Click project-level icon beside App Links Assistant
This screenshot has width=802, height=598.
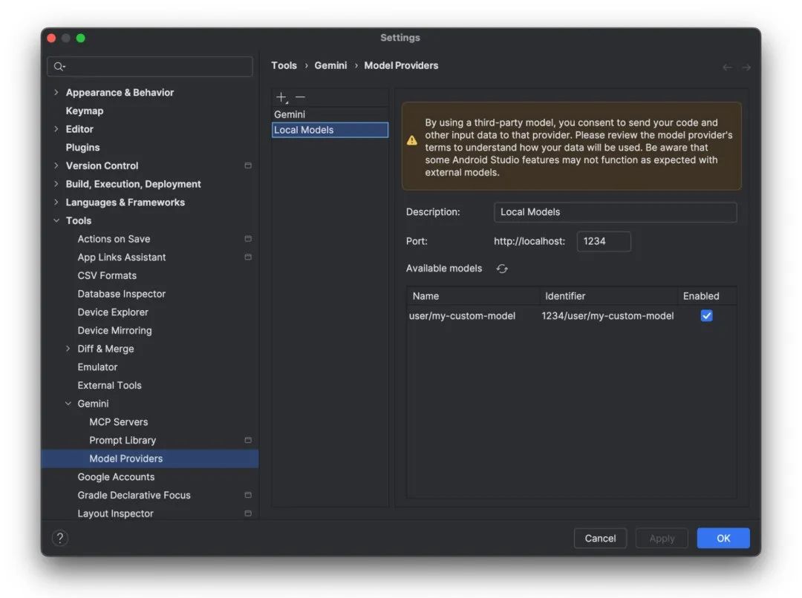pyautogui.click(x=248, y=257)
